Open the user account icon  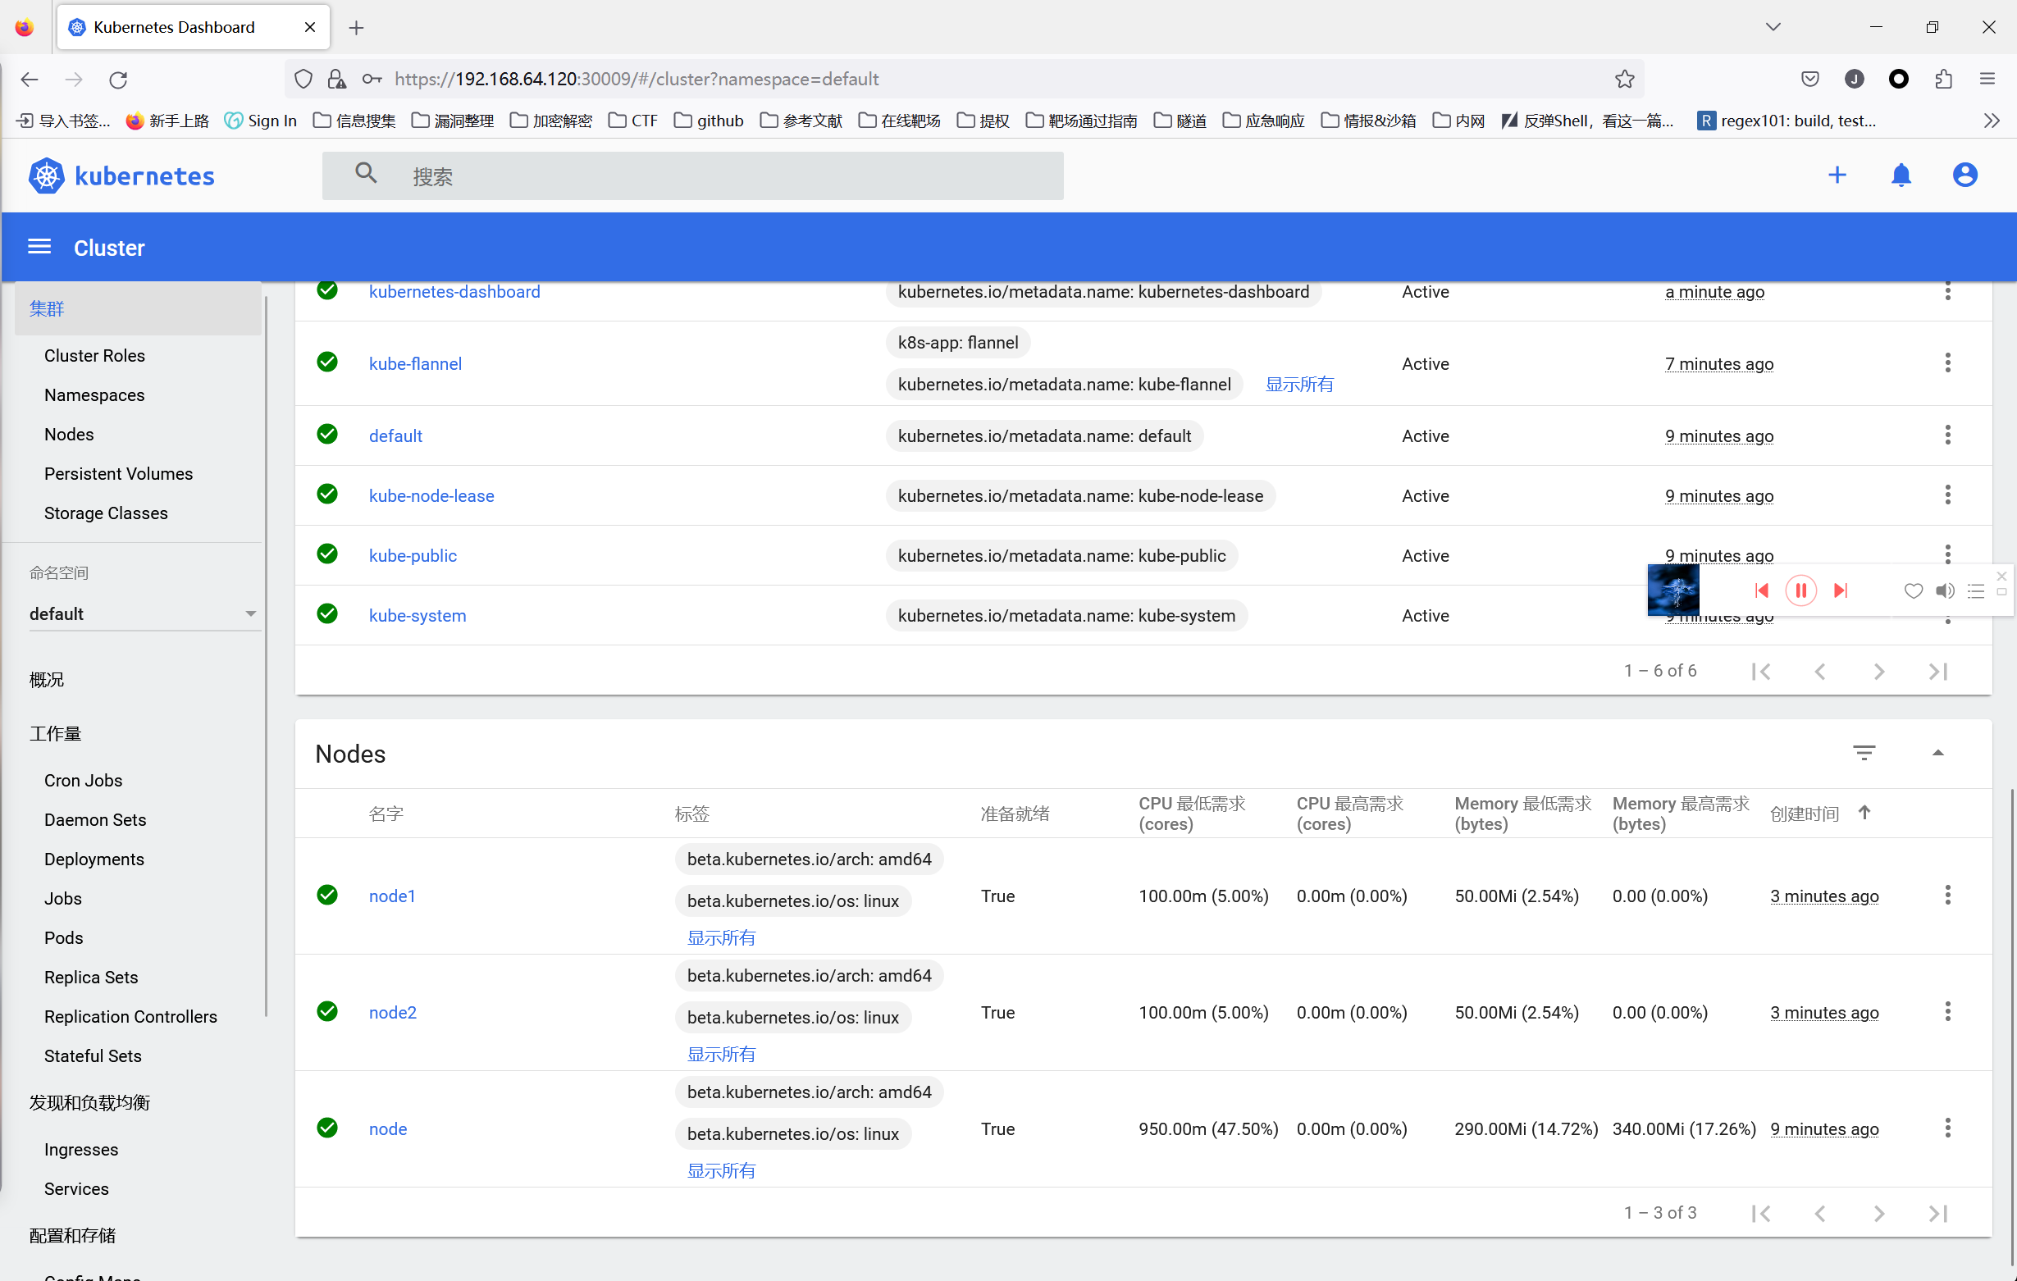click(1965, 175)
